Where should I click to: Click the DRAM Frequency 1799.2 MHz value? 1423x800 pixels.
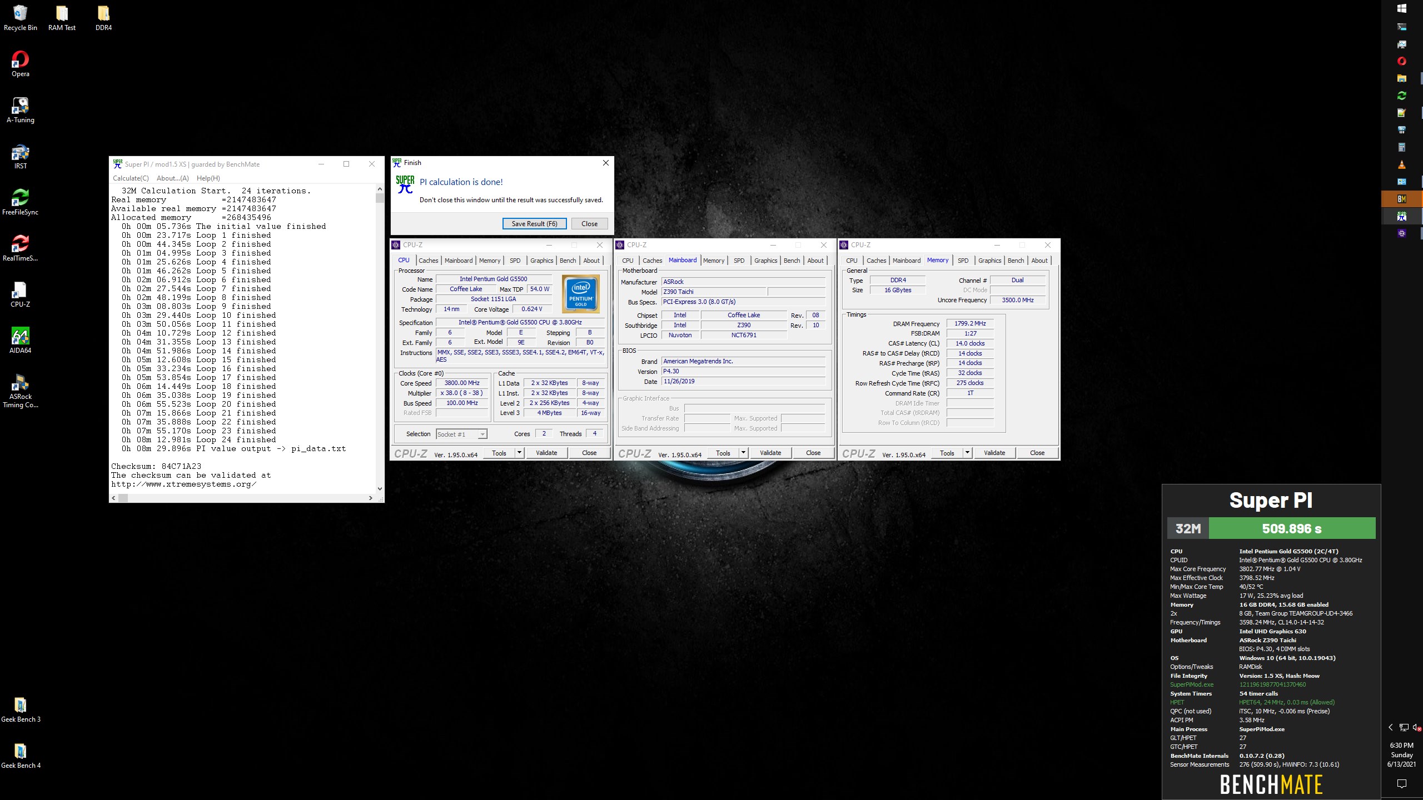point(970,323)
